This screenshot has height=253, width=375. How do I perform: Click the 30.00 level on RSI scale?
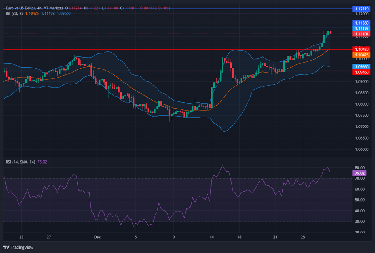coord(360,222)
